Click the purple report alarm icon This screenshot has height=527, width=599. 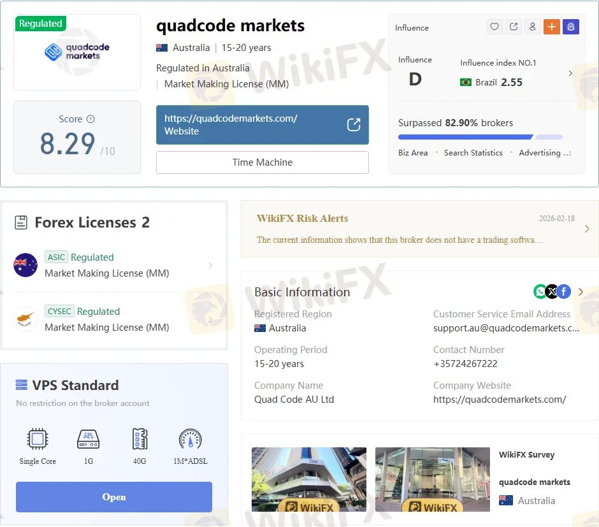(570, 27)
